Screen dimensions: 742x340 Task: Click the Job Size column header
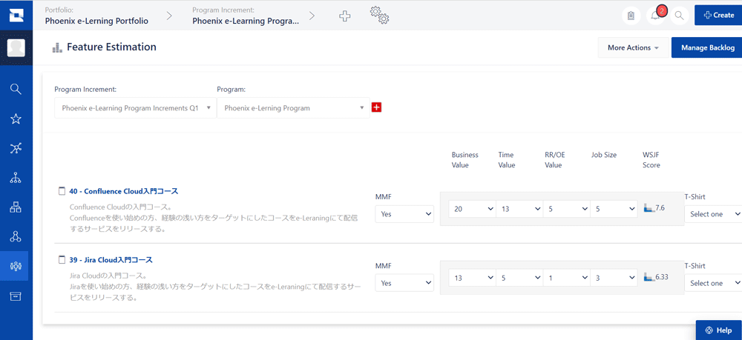[x=604, y=155]
